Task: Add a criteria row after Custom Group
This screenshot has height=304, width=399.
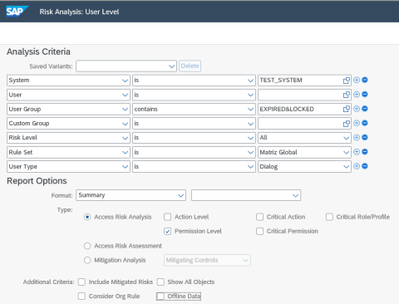Action: pyautogui.click(x=357, y=123)
